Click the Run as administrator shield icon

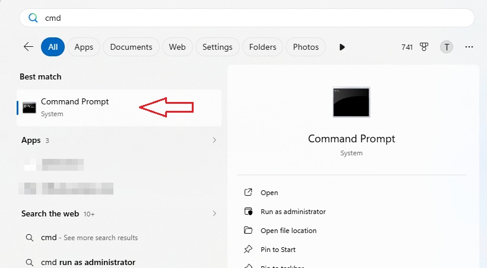(x=248, y=212)
